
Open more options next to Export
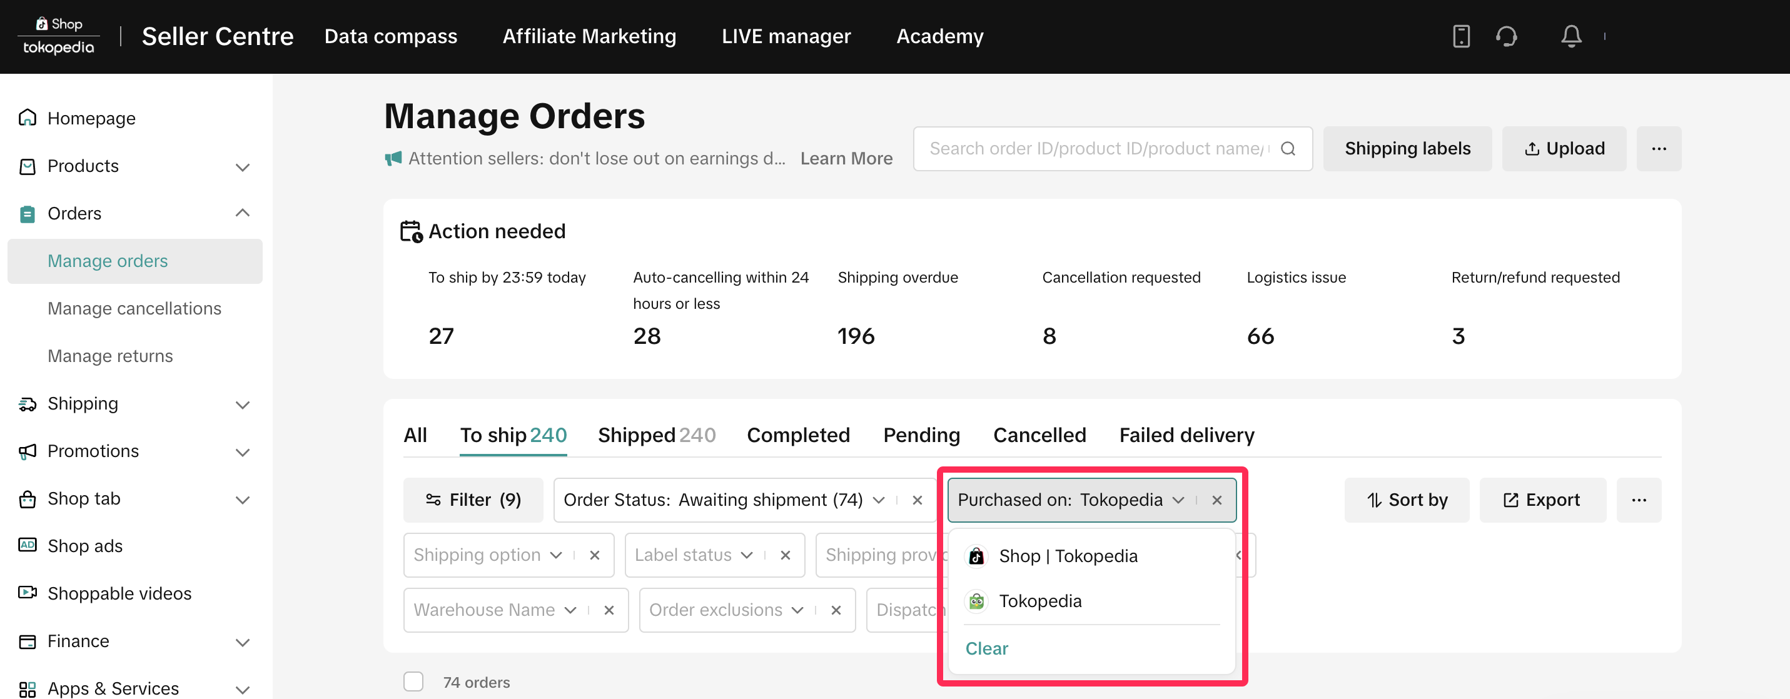(1638, 500)
